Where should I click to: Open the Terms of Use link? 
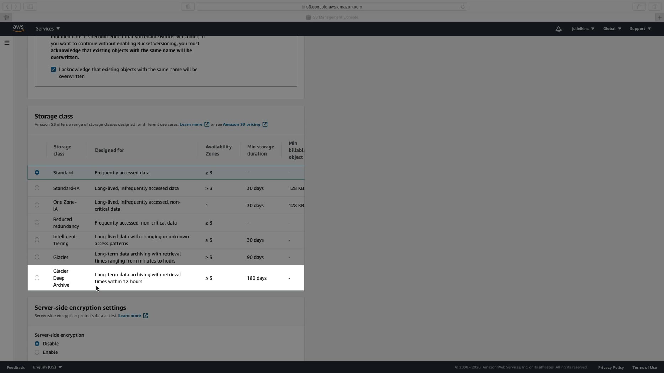click(644, 367)
